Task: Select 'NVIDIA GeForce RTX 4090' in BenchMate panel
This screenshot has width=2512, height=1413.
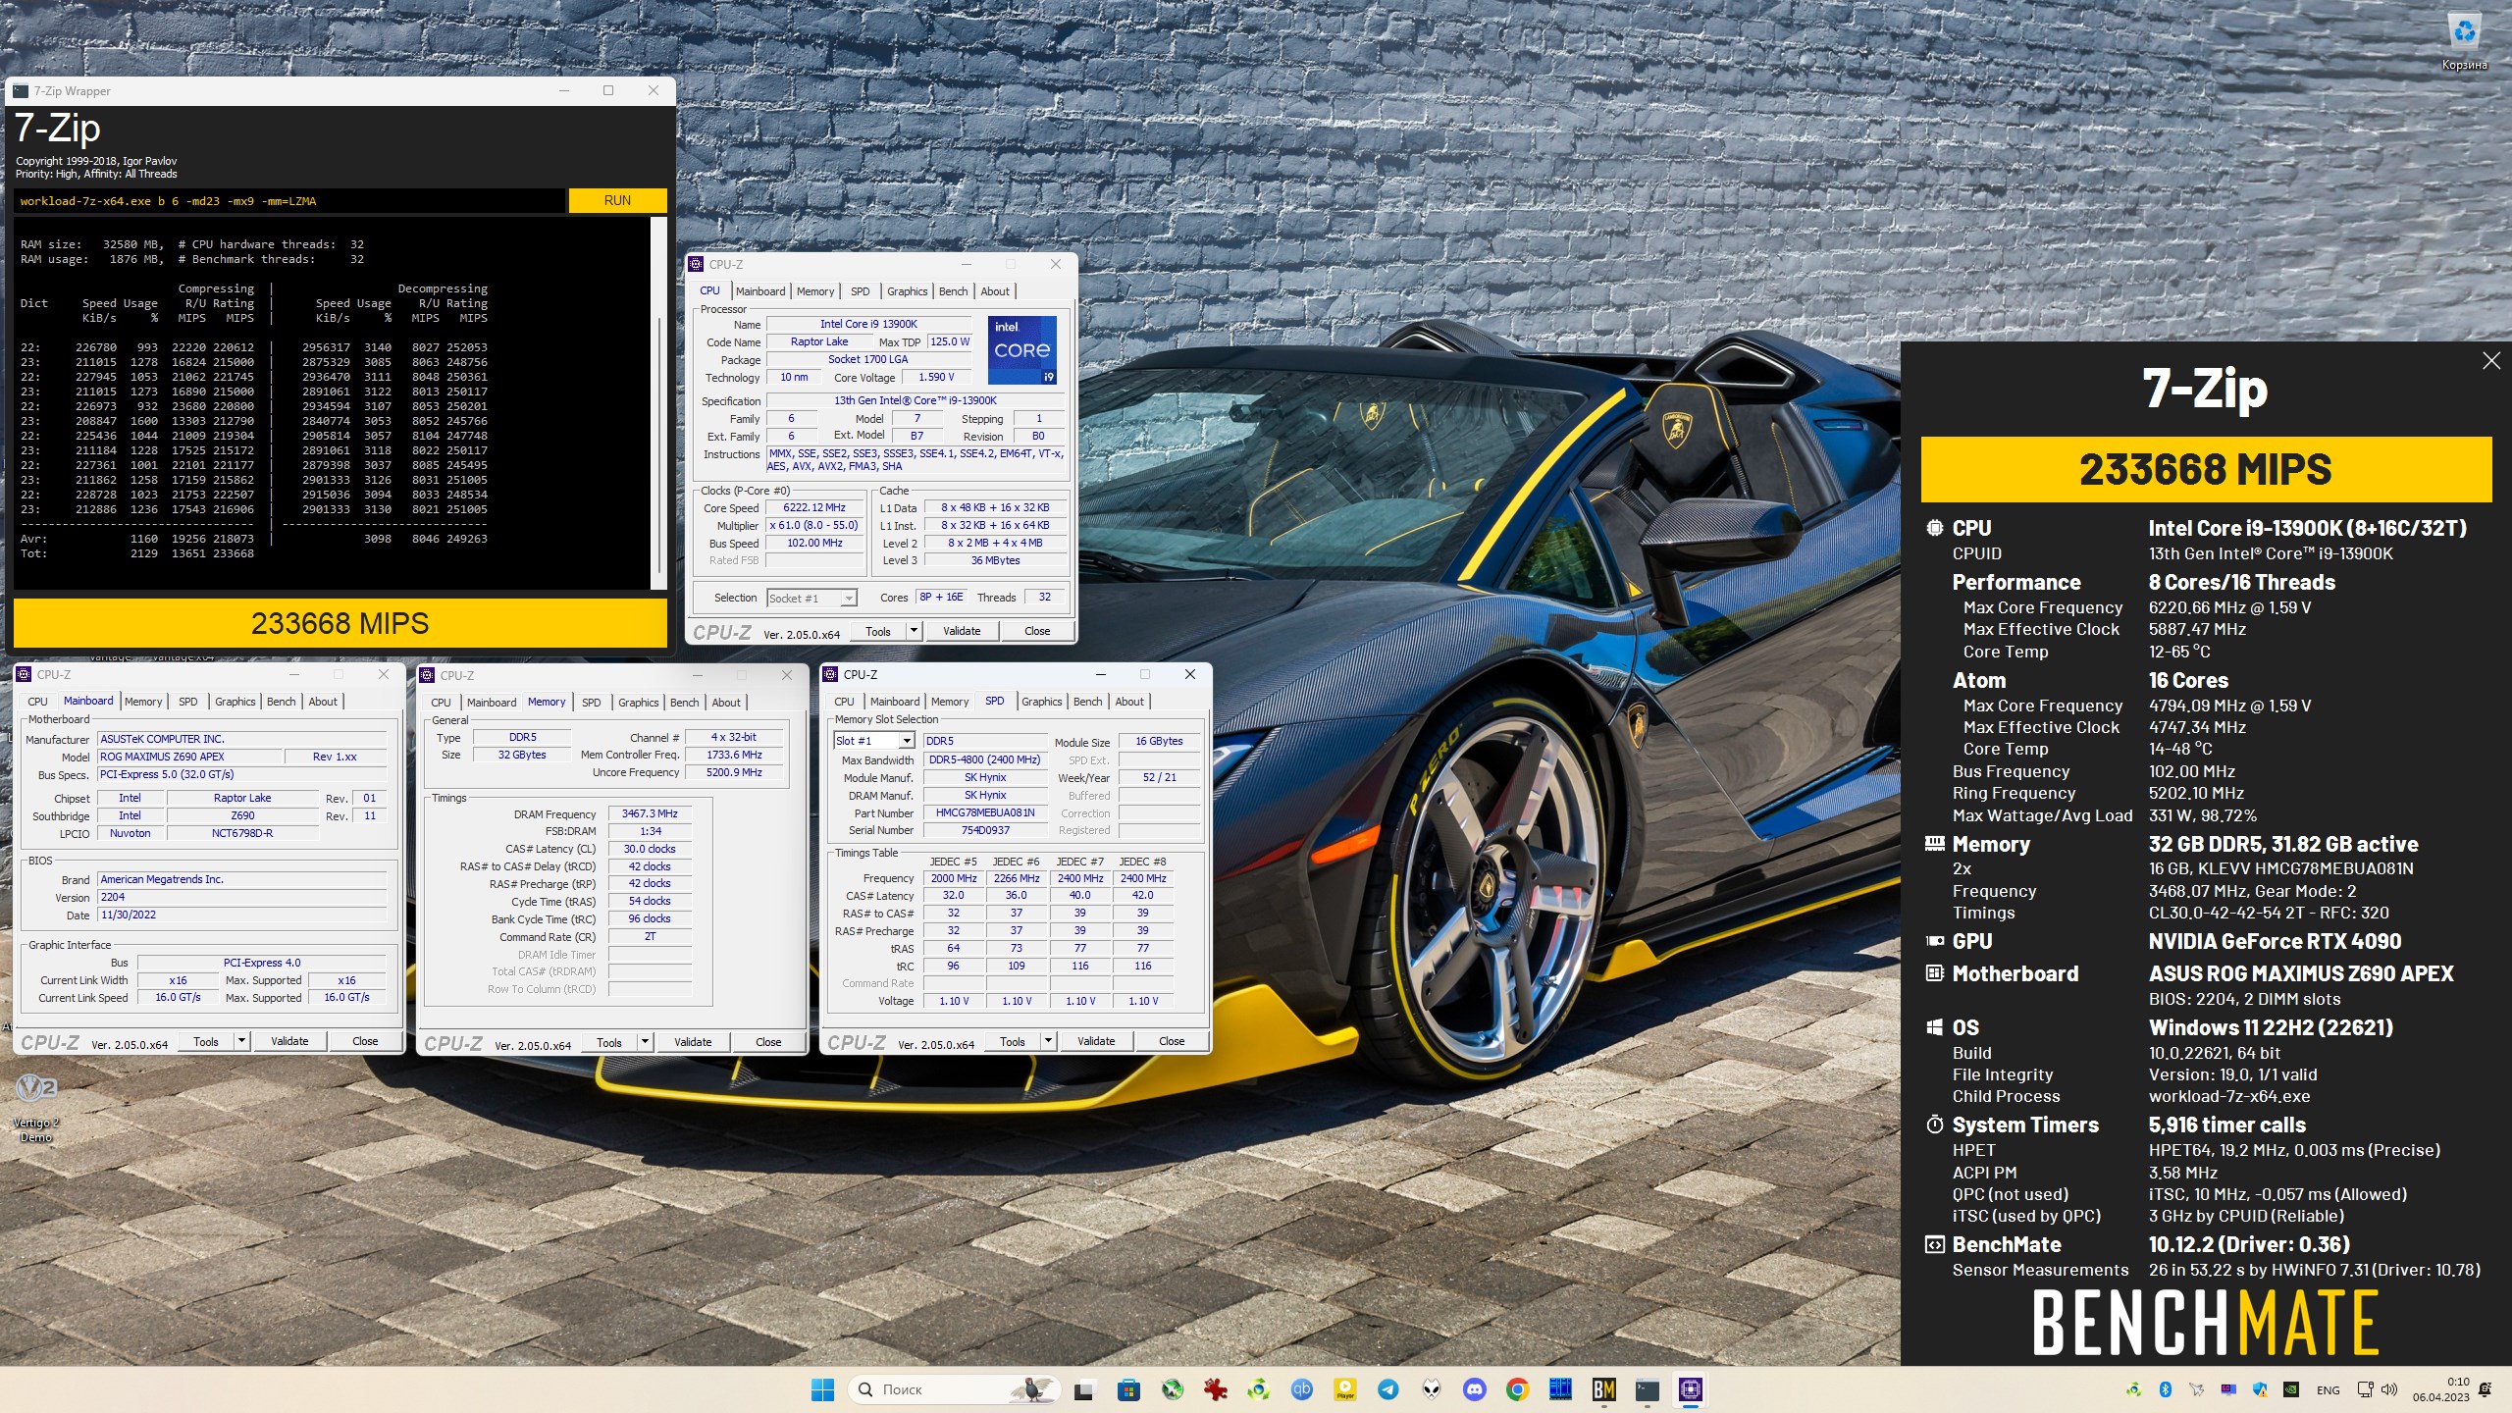Action: pyautogui.click(x=2275, y=942)
